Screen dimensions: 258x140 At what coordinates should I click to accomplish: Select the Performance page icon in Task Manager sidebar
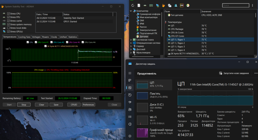click(x=130, y=88)
